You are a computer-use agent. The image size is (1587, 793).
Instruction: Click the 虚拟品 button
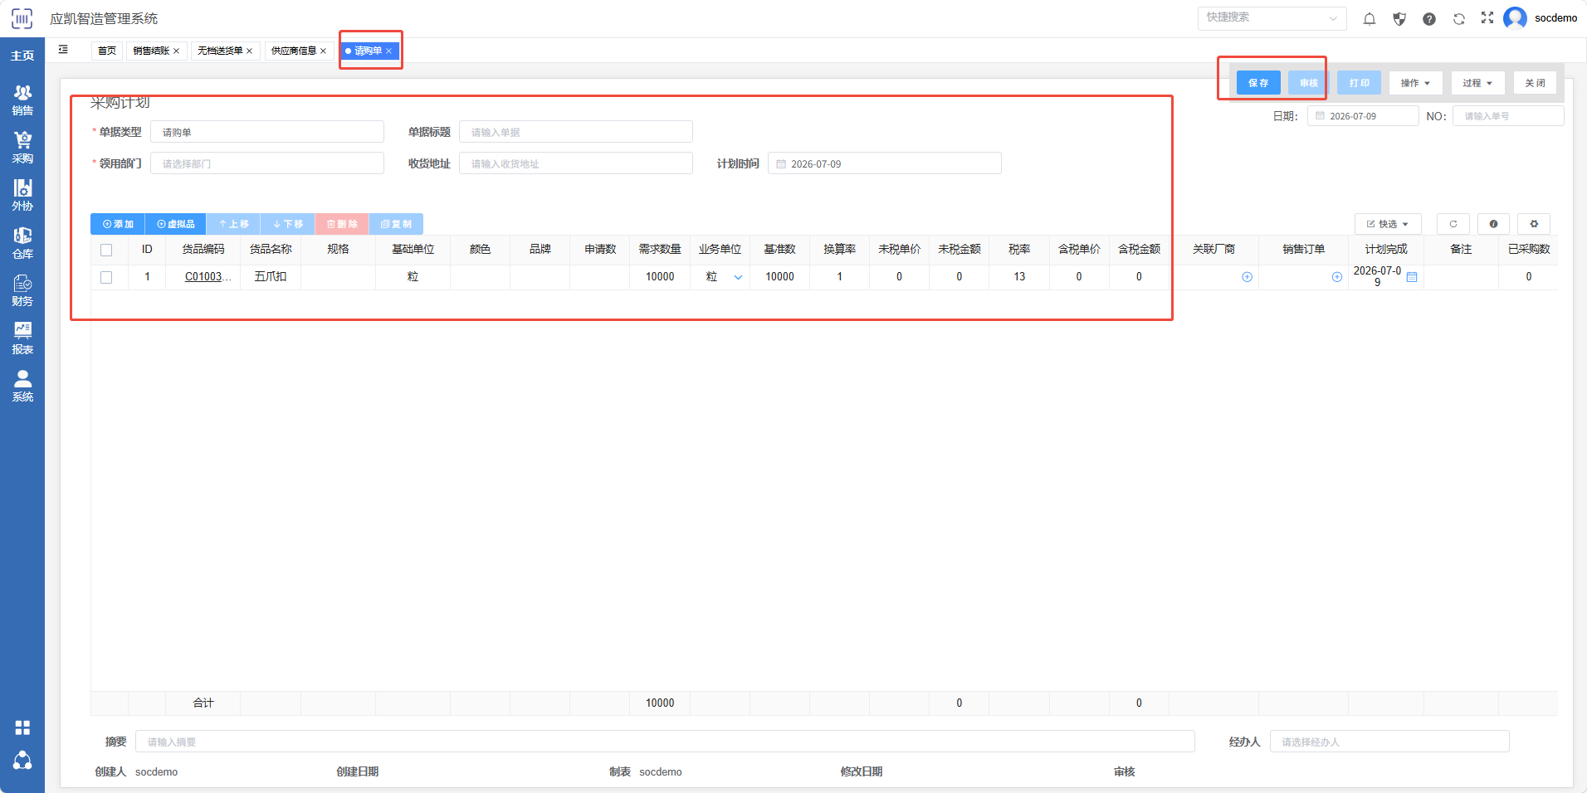(x=176, y=224)
